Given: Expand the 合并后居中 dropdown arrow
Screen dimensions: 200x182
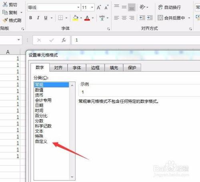Looking at the screenshot, I should 189,18.
